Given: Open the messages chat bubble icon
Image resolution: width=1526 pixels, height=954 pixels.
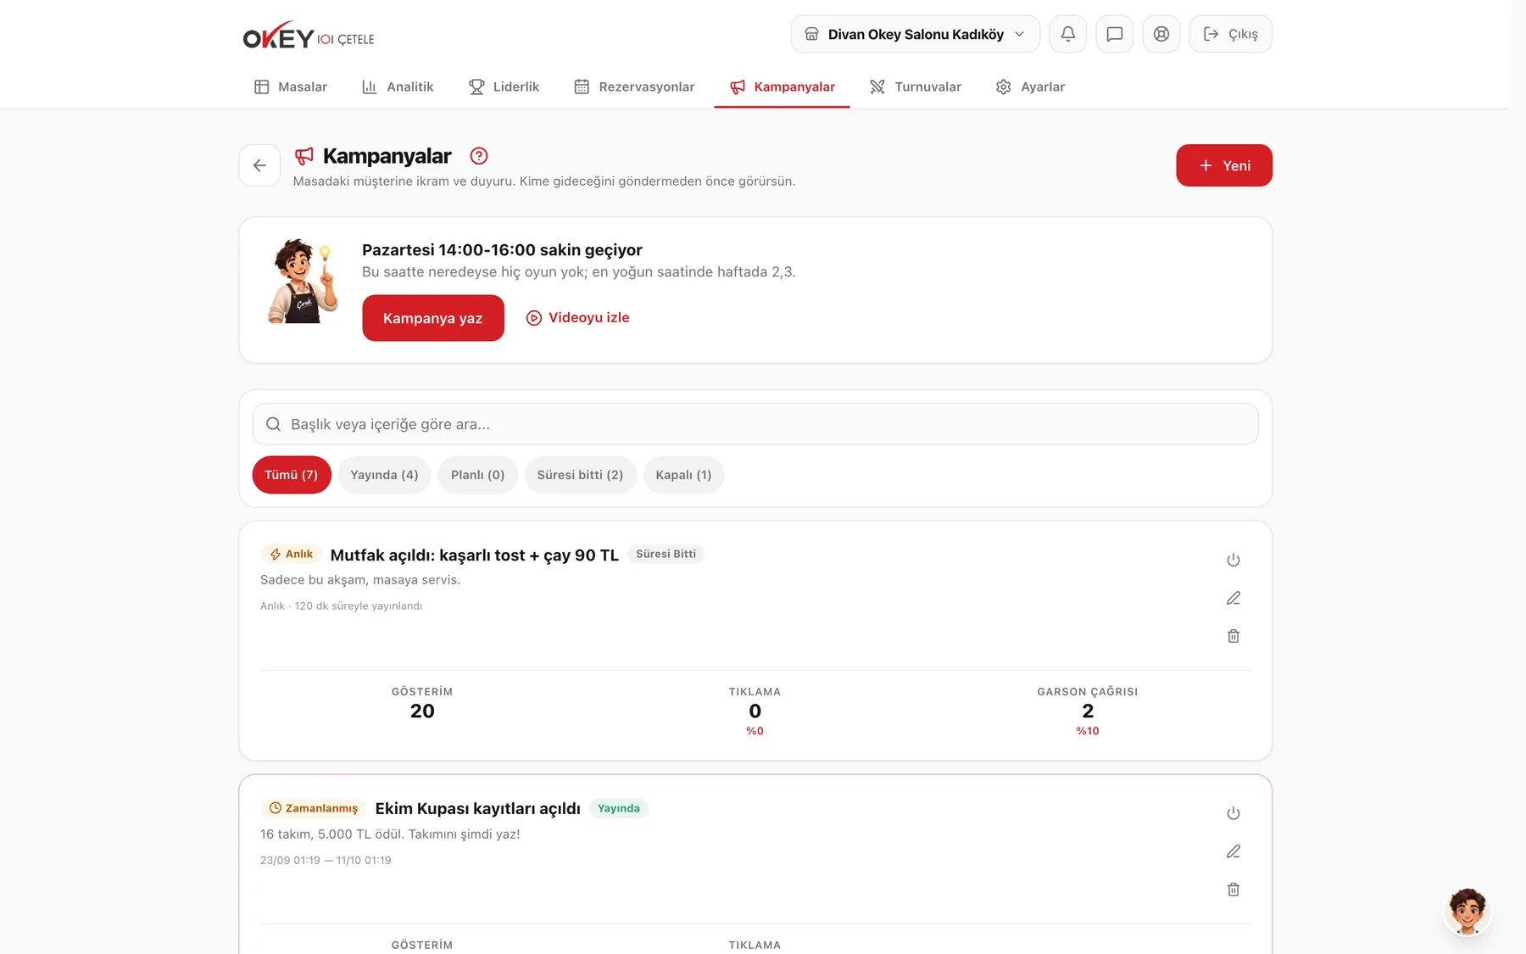Looking at the screenshot, I should (x=1114, y=34).
